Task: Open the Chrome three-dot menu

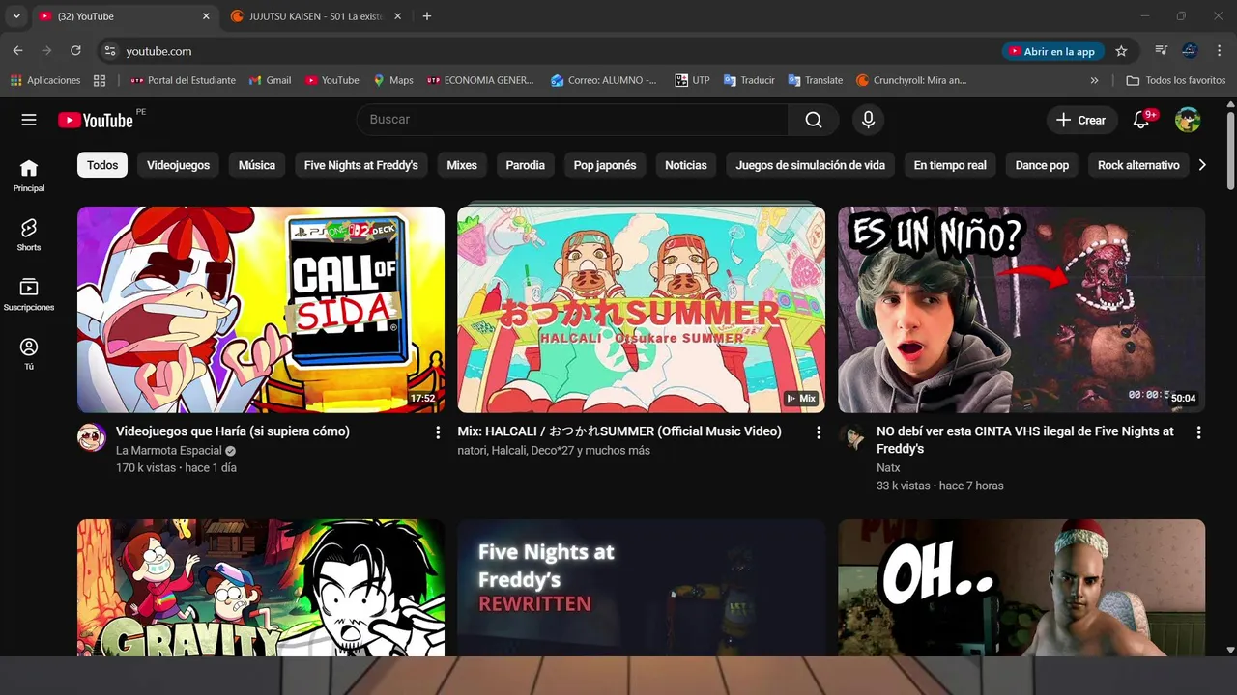Action: pyautogui.click(x=1220, y=51)
